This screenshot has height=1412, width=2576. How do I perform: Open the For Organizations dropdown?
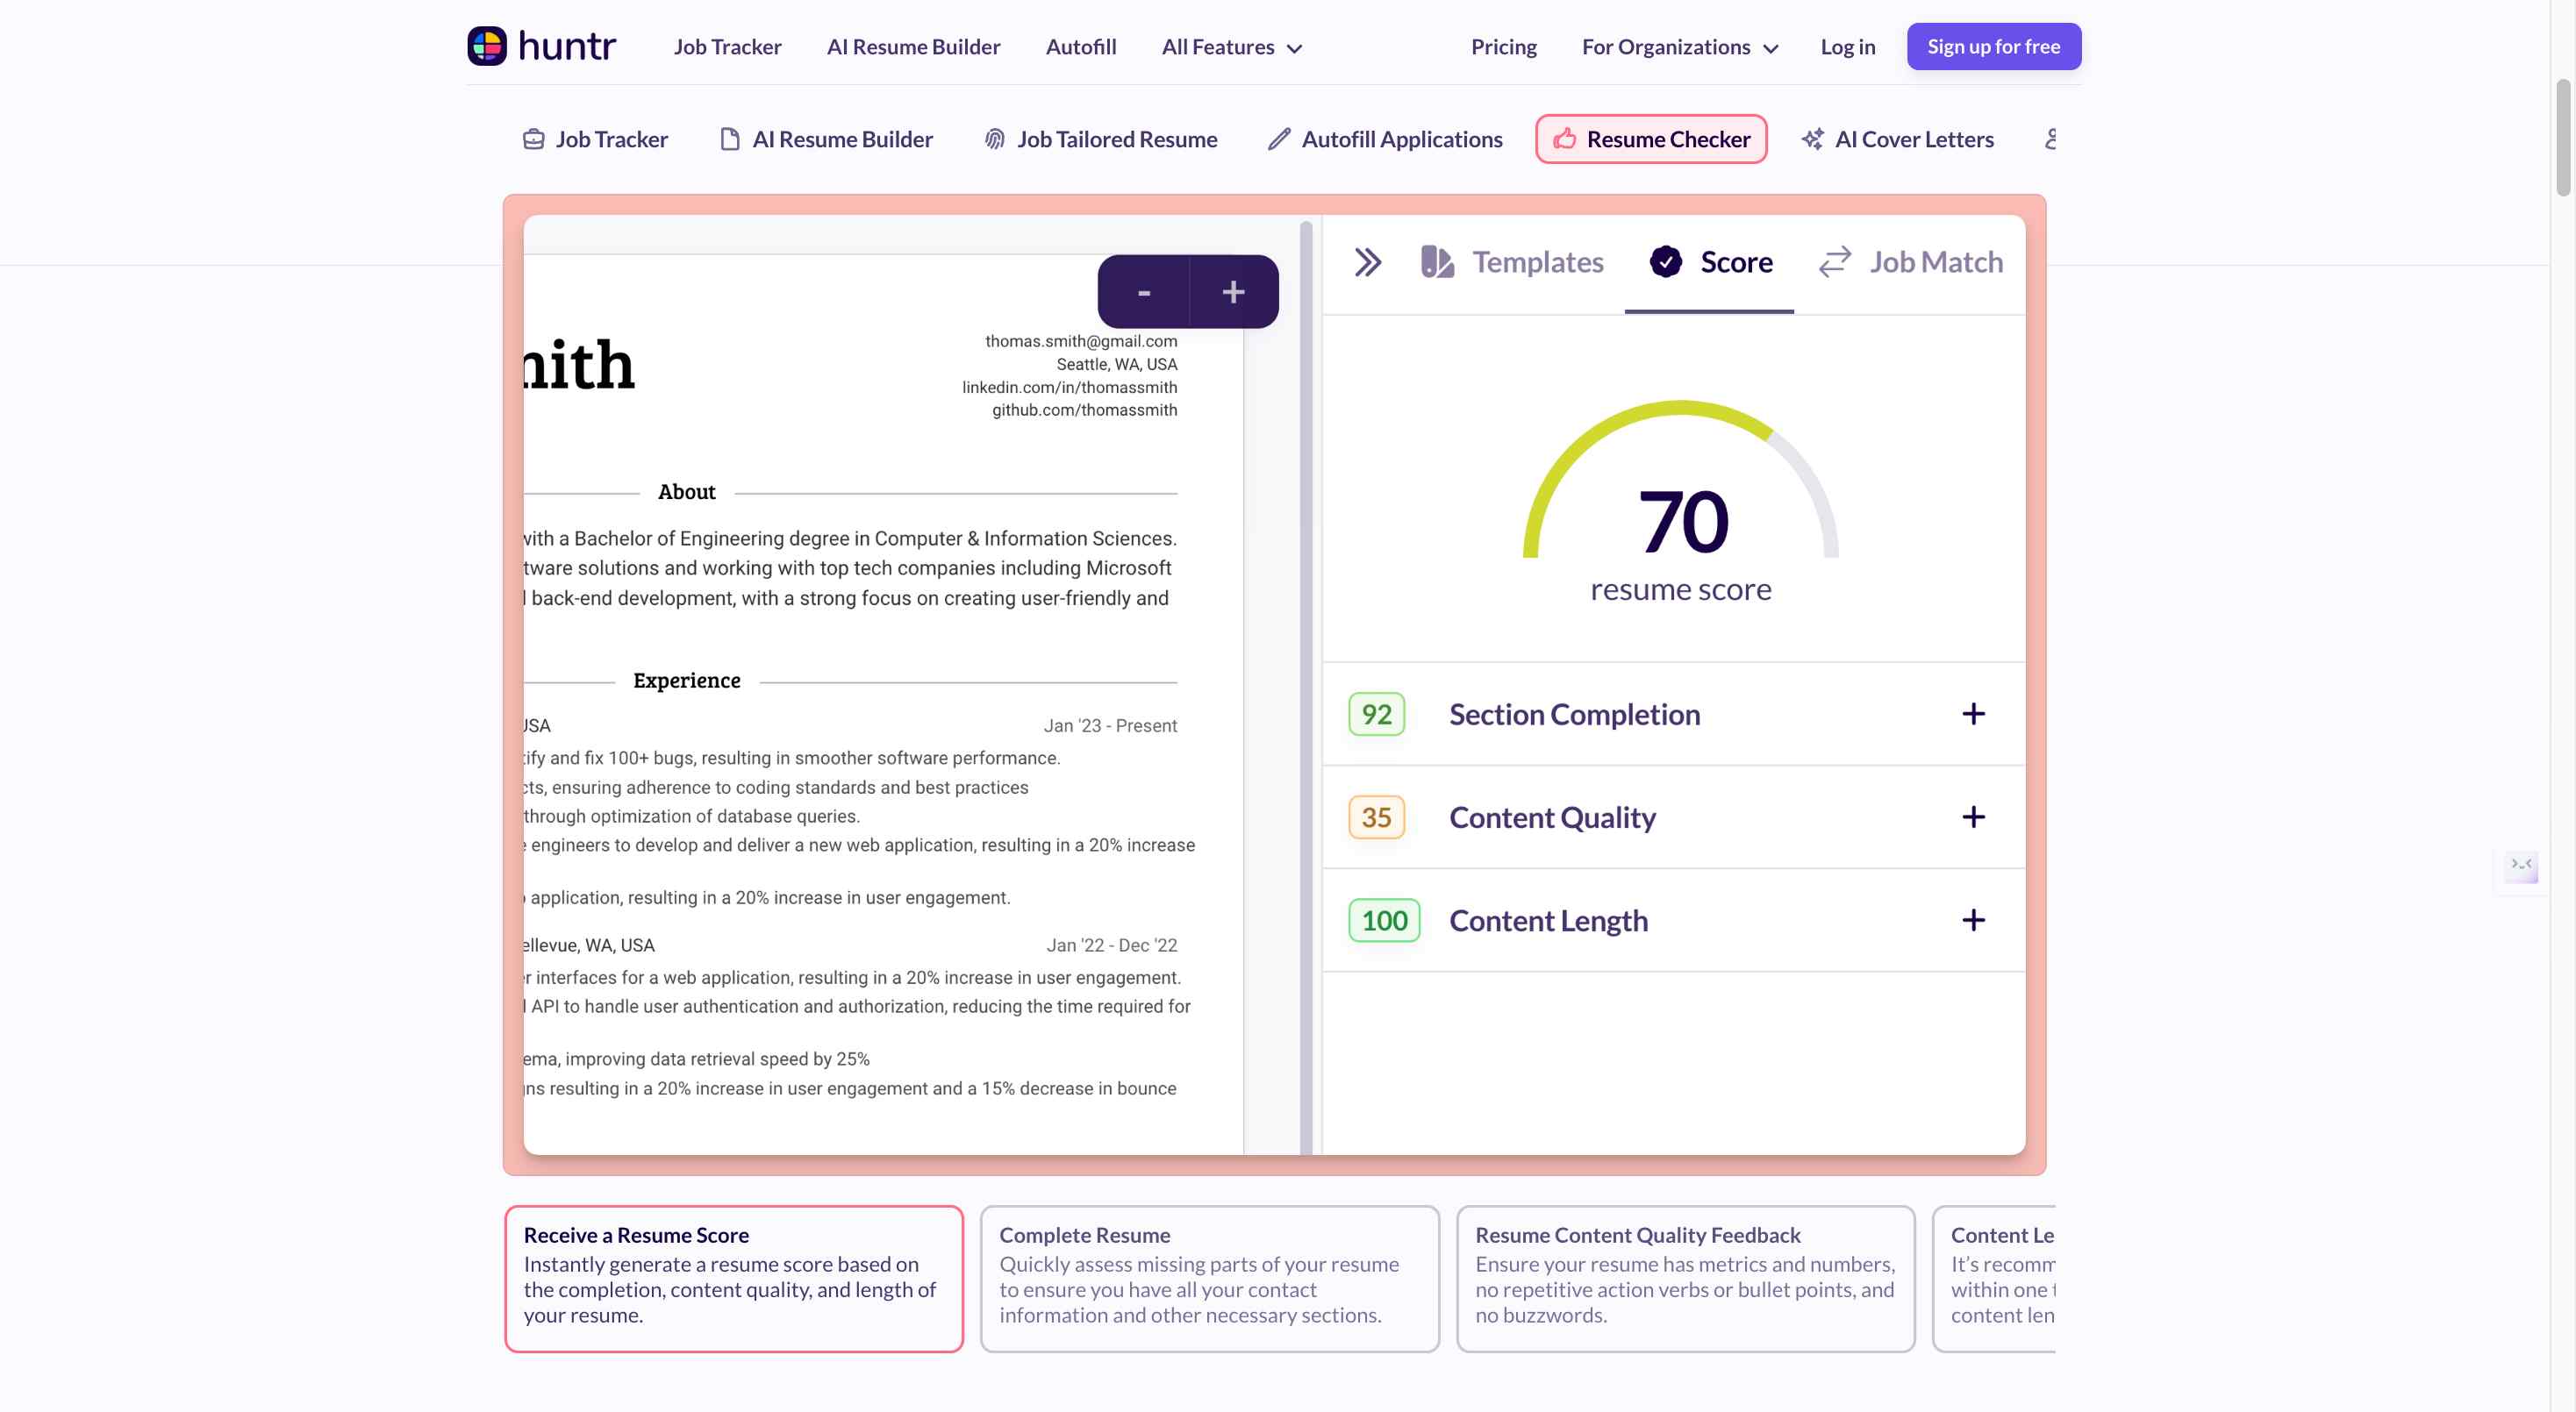click(1680, 47)
